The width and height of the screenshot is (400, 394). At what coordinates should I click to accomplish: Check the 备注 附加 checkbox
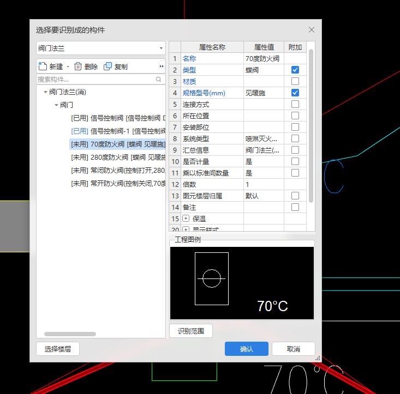point(295,207)
